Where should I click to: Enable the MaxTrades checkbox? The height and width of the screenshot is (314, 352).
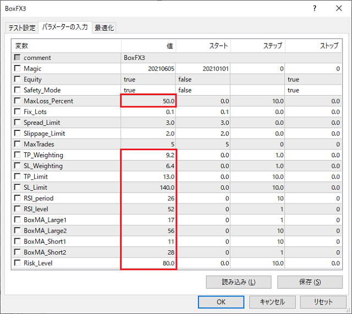17,144
